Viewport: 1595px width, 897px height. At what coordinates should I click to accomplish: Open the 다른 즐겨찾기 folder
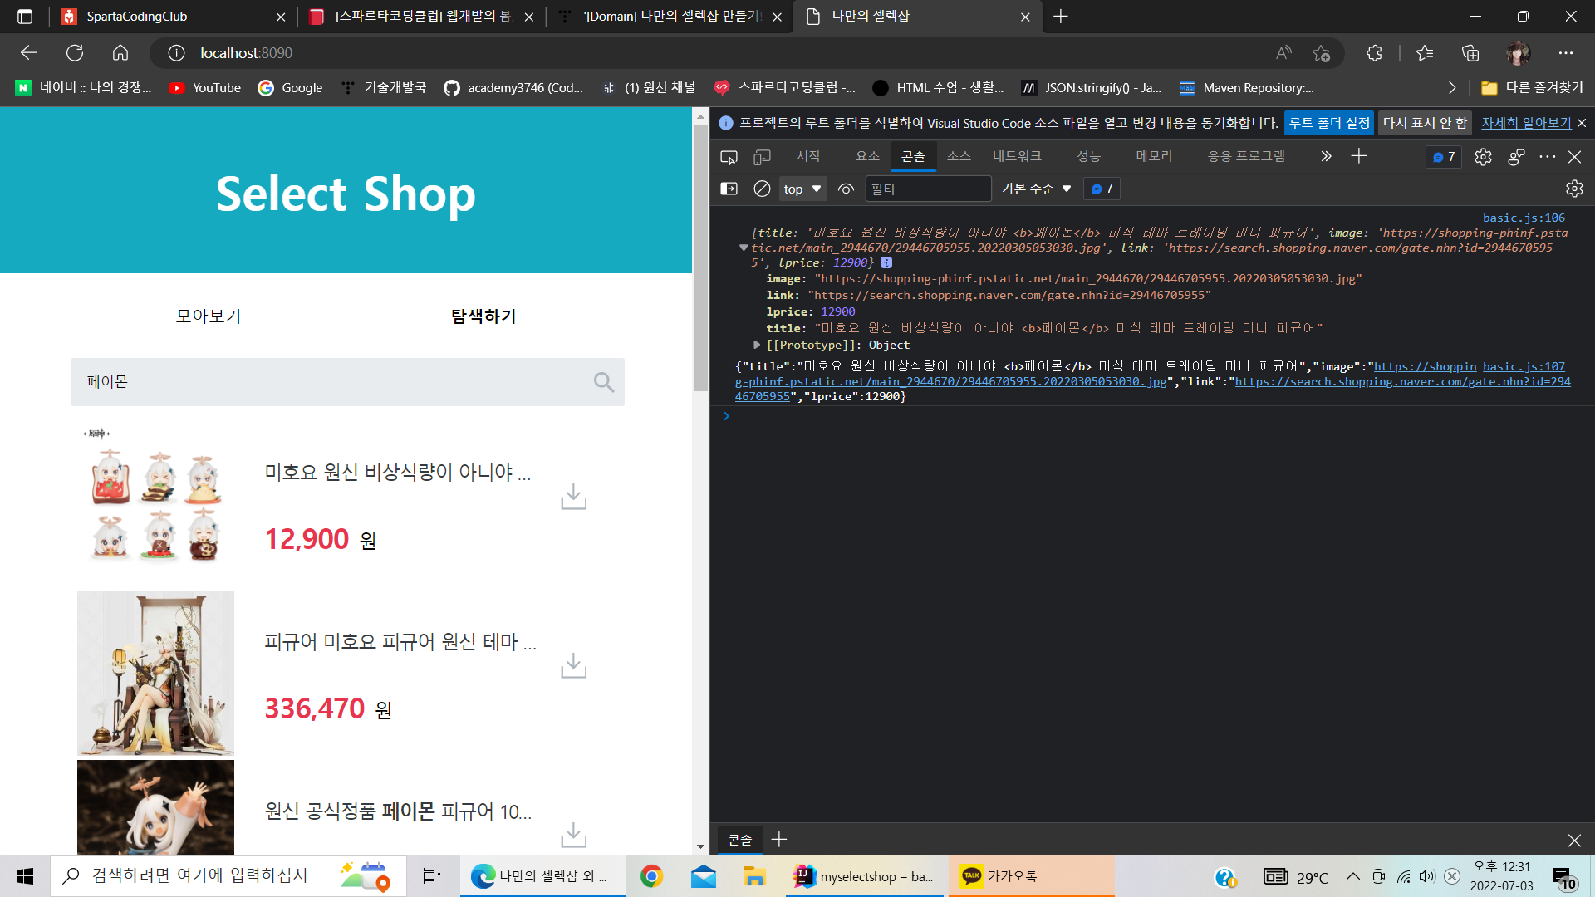coord(1532,88)
